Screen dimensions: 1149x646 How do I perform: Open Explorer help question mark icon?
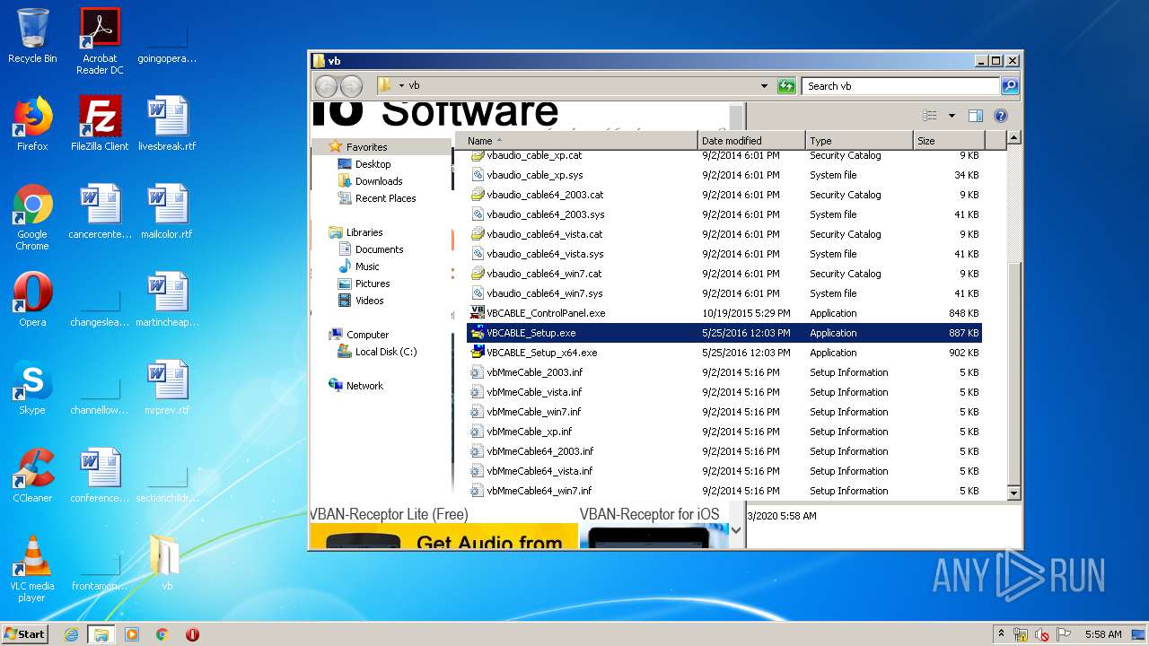1001,116
